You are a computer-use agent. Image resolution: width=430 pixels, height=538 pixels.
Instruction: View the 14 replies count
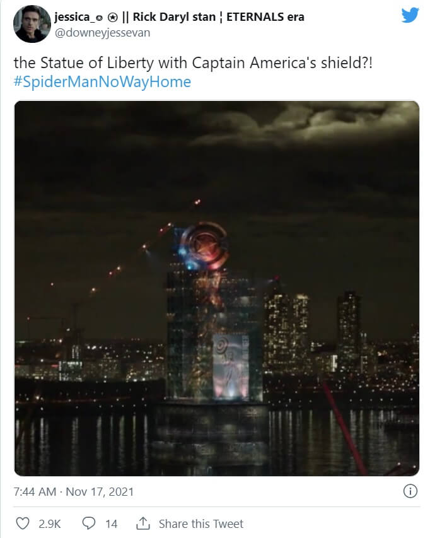[x=111, y=524]
